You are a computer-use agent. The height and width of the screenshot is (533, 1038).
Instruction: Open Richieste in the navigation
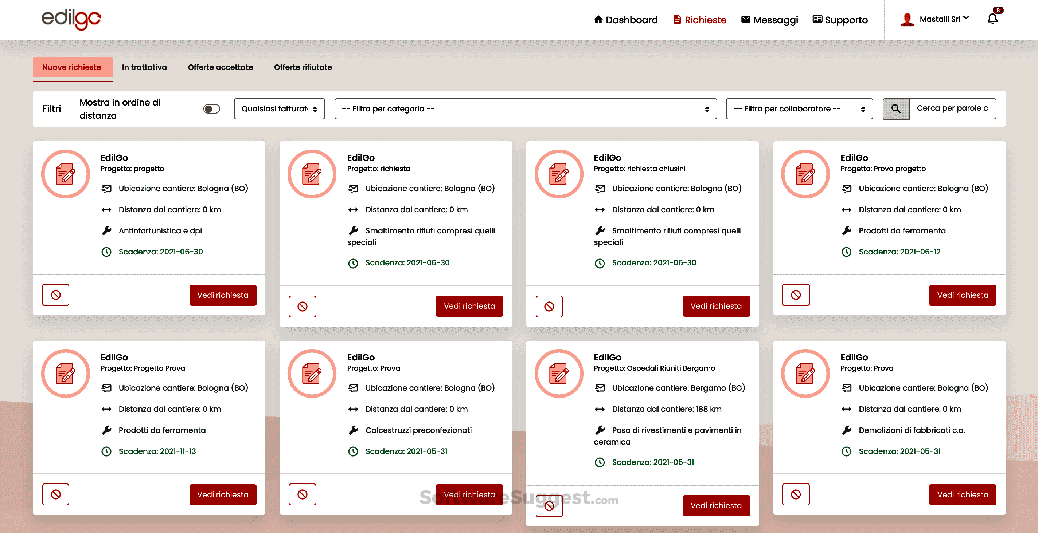tap(700, 20)
